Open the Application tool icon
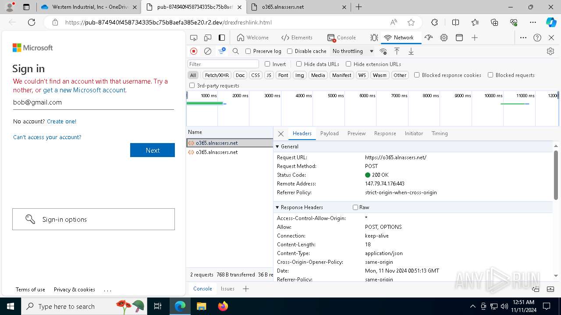Viewport: 561px width, 315px height. coord(459,38)
